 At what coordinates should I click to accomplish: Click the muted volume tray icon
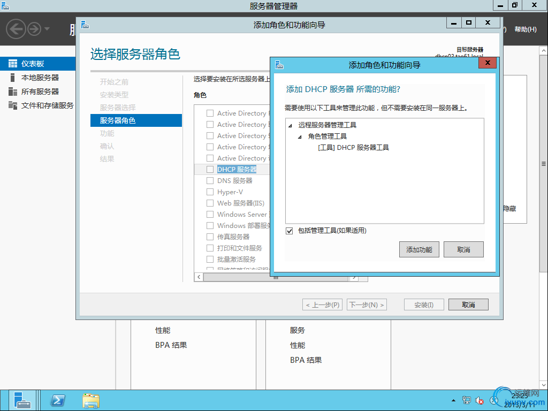(x=479, y=400)
